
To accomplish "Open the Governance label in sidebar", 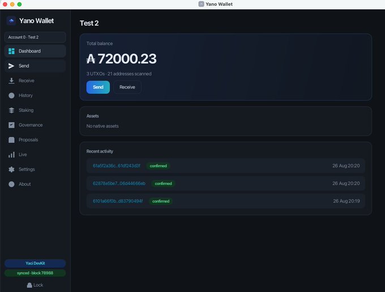I will 31,125.
